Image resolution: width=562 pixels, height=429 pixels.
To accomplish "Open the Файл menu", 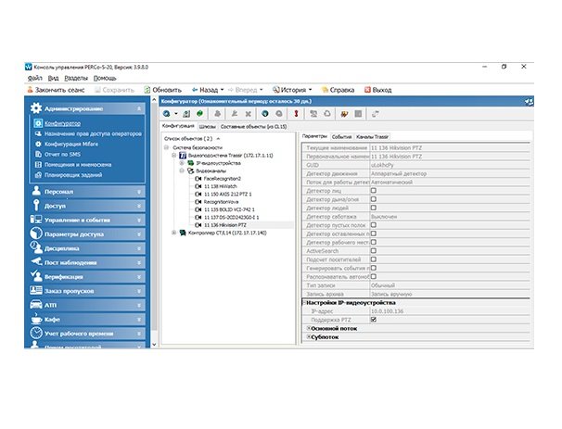I will [x=34, y=78].
